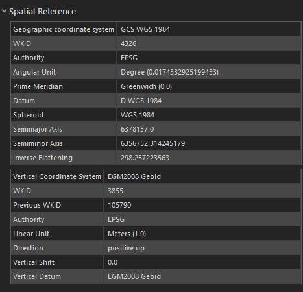303x292 pixels.
Task: Collapse the Spatial Reference section
Action: tap(4, 11)
